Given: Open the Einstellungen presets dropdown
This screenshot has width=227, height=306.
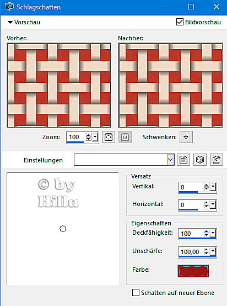Looking at the screenshot, I should (x=170, y=160).
